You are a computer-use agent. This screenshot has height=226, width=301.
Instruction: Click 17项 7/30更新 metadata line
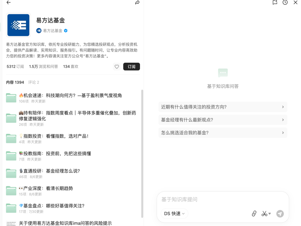pos(31,212)
